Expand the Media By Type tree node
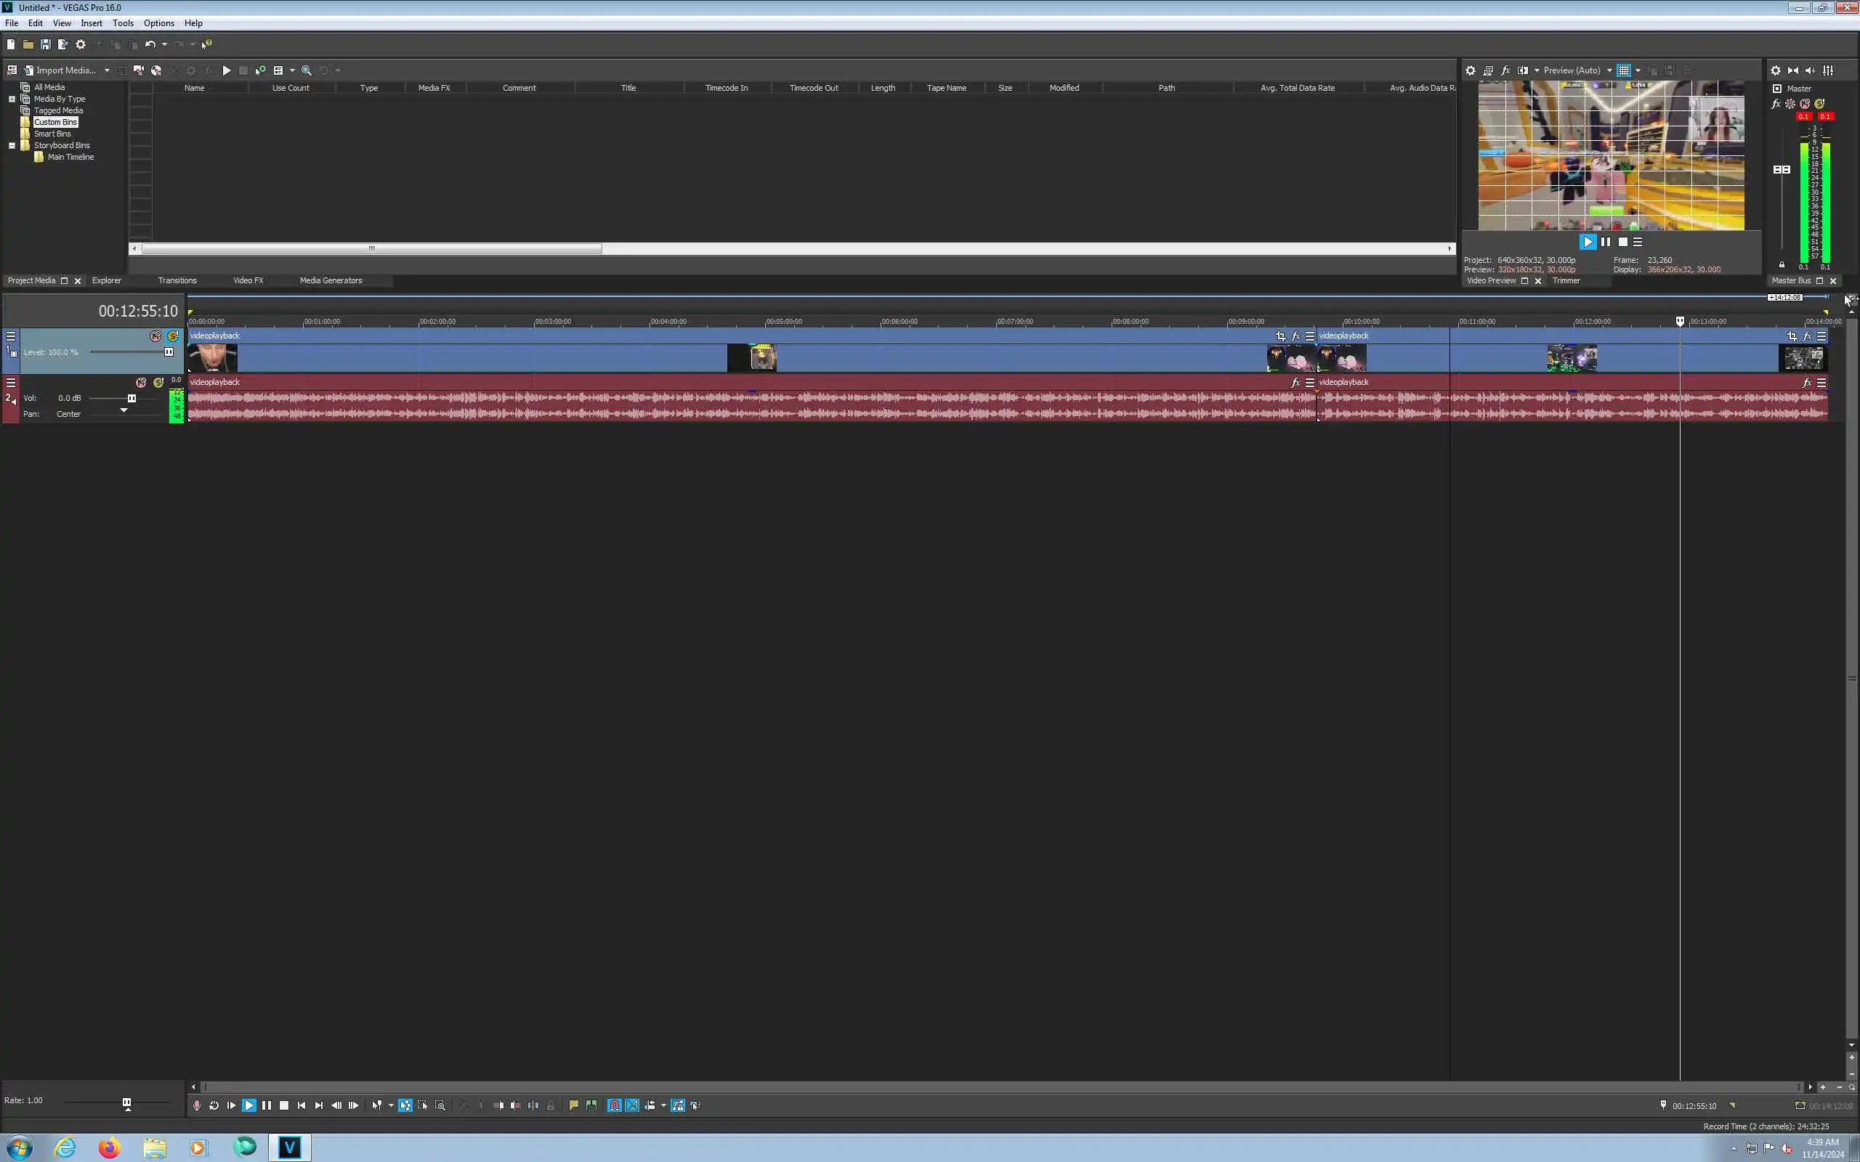The image size is (1860, 1162). point(12,98)
